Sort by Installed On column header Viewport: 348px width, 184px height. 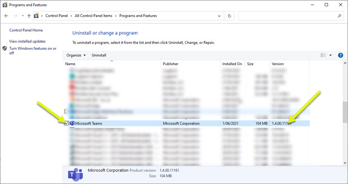(x=232, y=64)
